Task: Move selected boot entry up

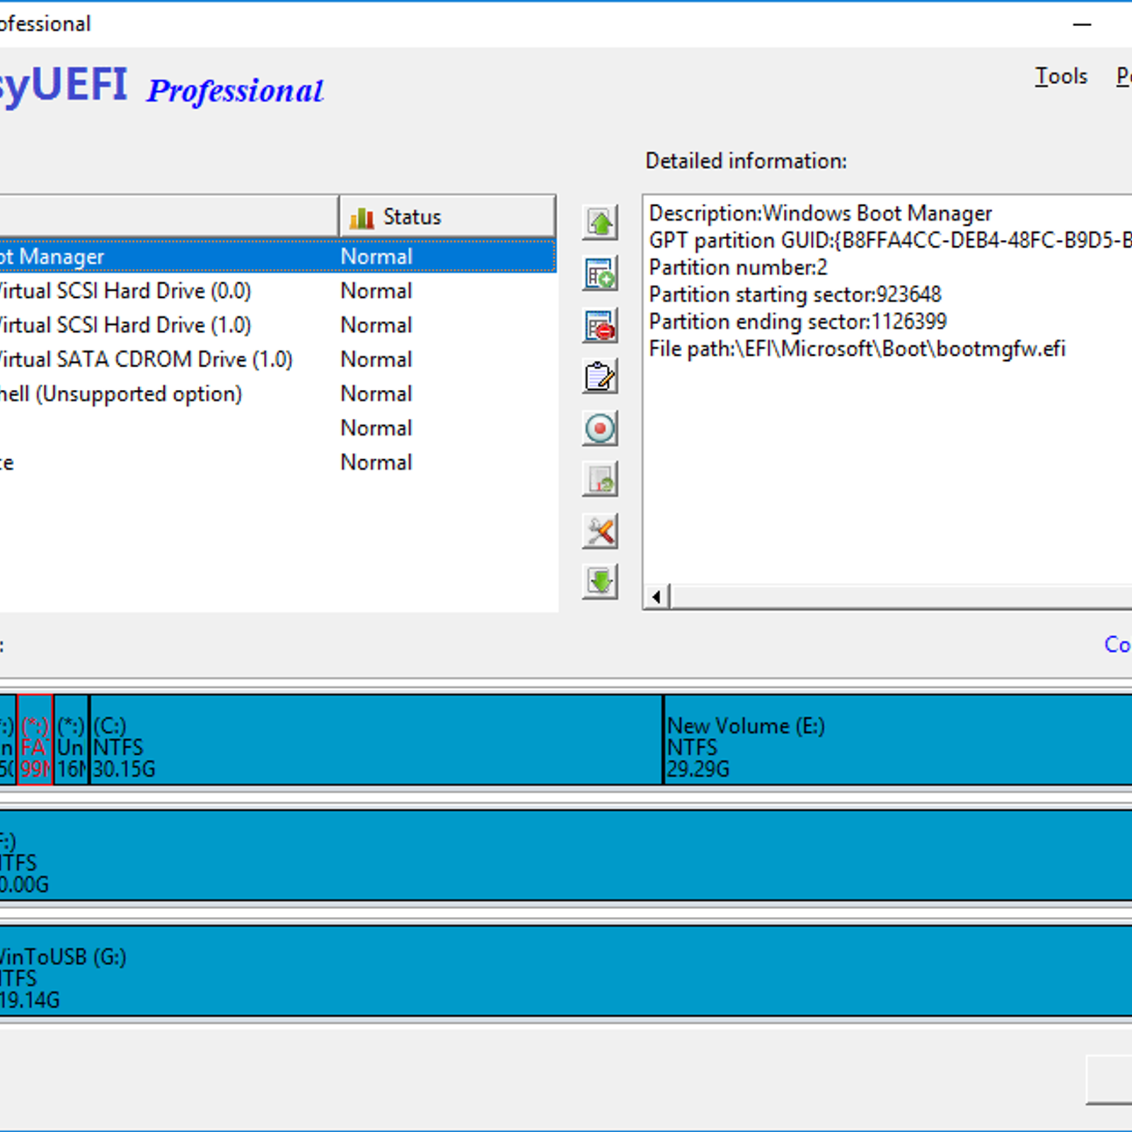Action: 600,223
